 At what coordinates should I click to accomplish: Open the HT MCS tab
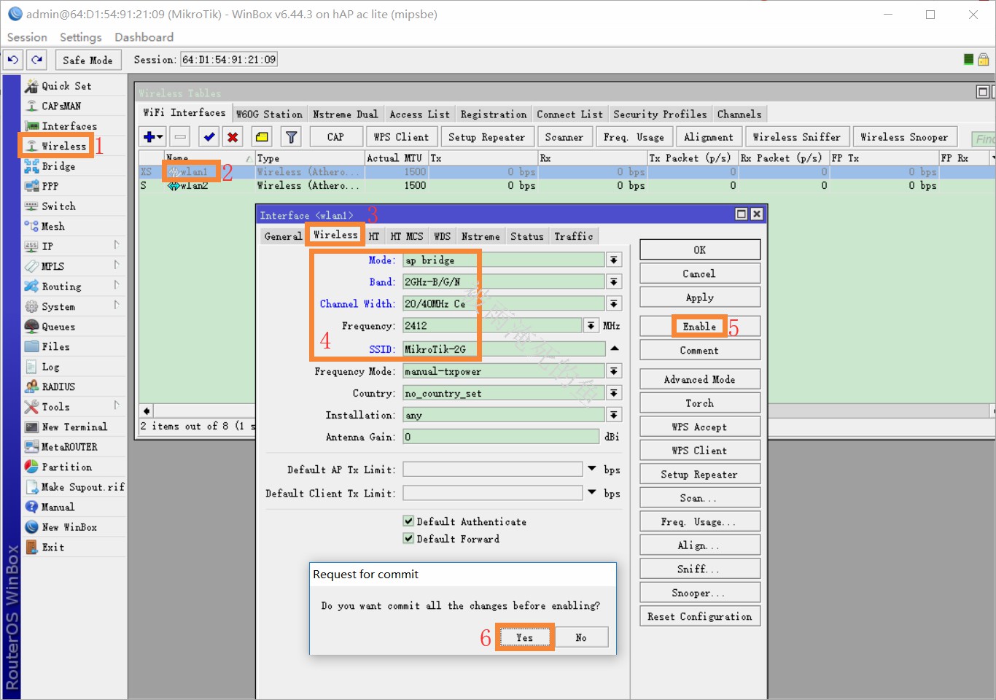406,236
